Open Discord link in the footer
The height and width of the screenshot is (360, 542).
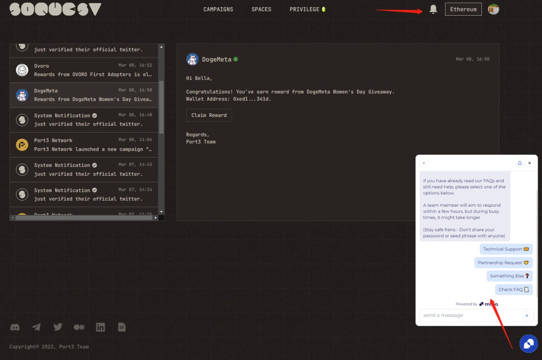tap(15, 327)
